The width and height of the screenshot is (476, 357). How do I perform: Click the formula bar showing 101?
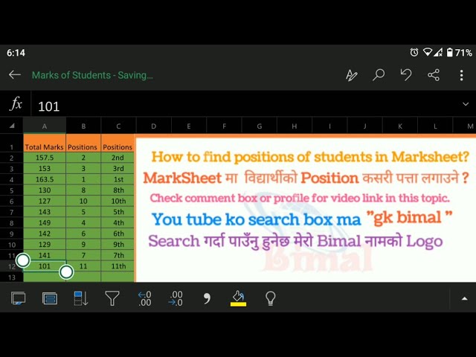pos(243,106)
